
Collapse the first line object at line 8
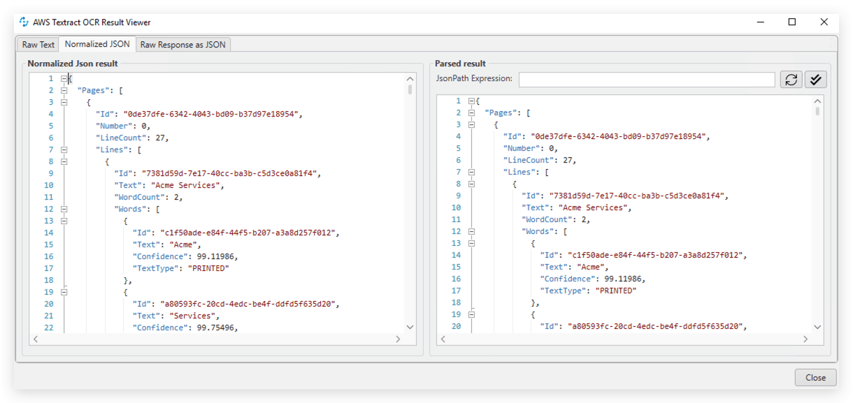coord(64,161)
